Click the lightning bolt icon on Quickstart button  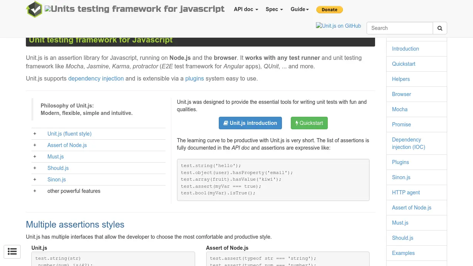297,123
